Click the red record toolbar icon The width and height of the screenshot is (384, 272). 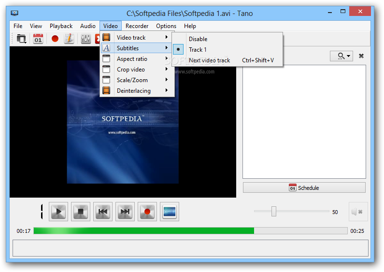tap(55, 39)
